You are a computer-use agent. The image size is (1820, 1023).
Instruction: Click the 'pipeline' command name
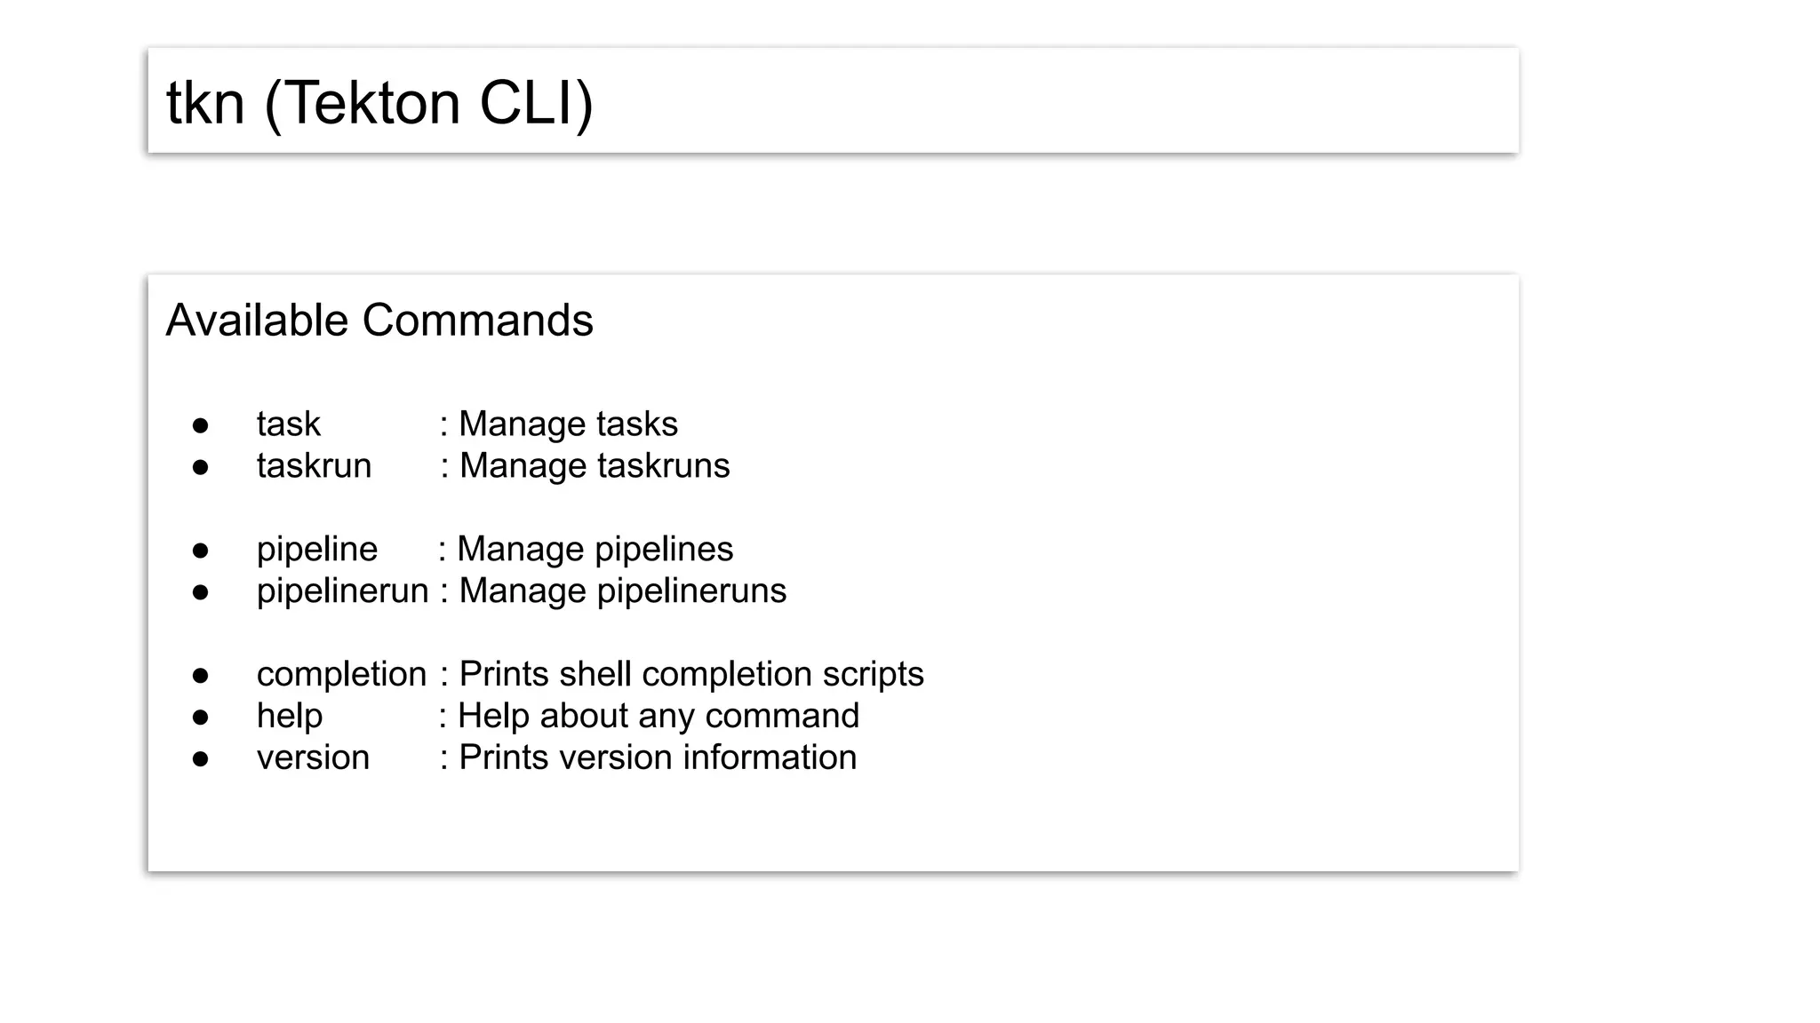[x=317, y=550]
